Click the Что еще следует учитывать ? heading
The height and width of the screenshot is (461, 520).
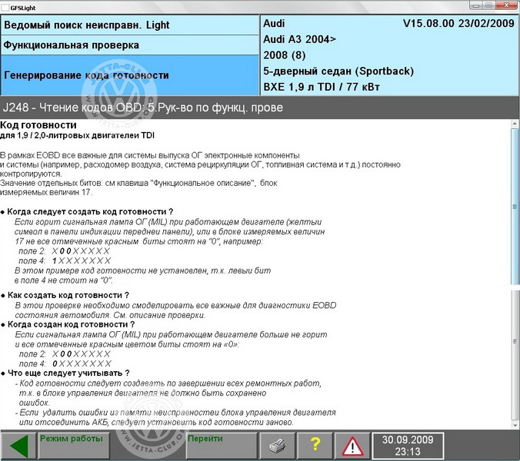coord(68,373)
